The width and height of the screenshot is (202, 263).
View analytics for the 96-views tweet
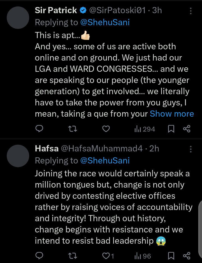[x=143, y=256]
